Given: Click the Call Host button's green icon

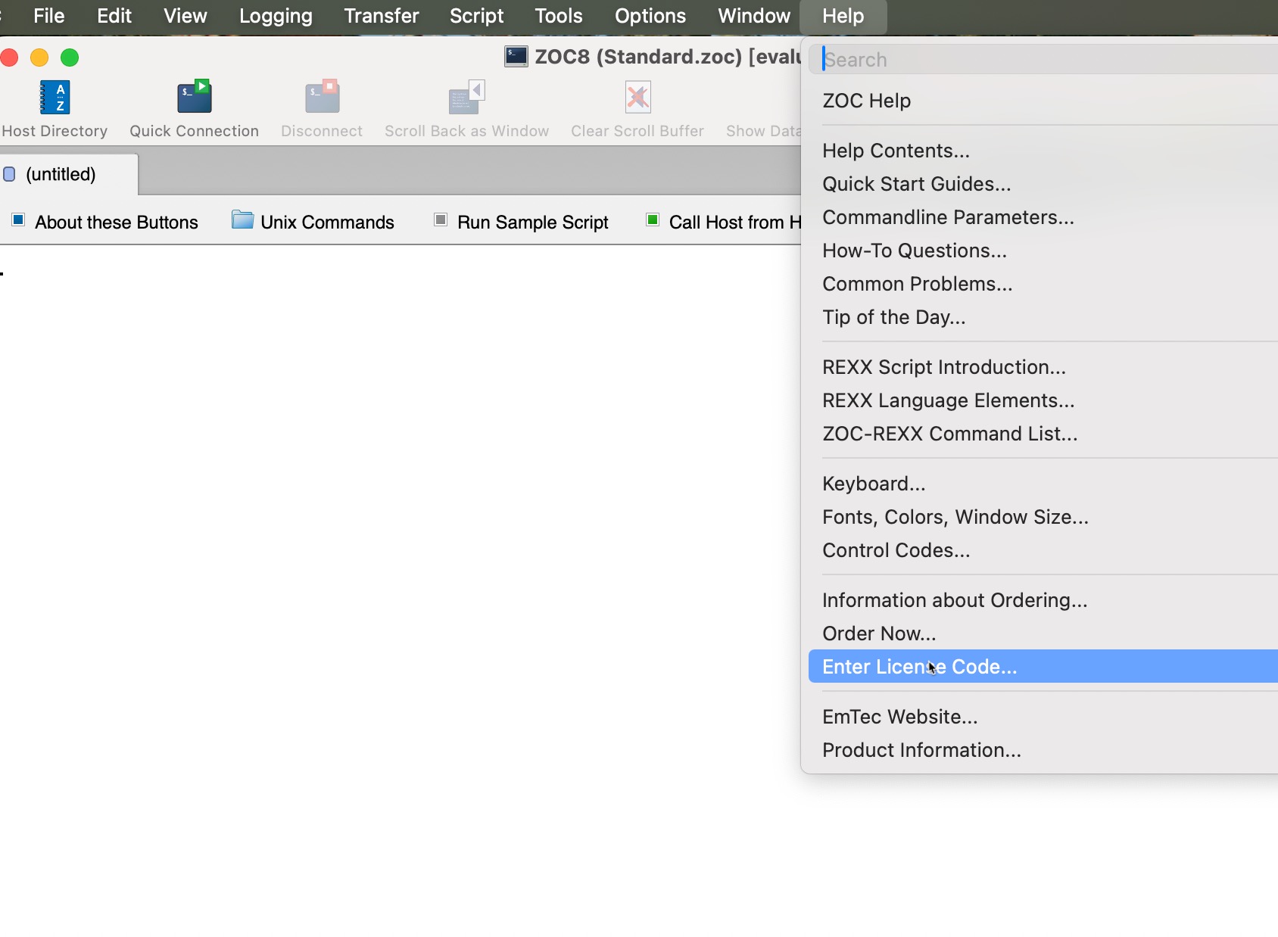Looking at the screenshot, I should [652, 220].
